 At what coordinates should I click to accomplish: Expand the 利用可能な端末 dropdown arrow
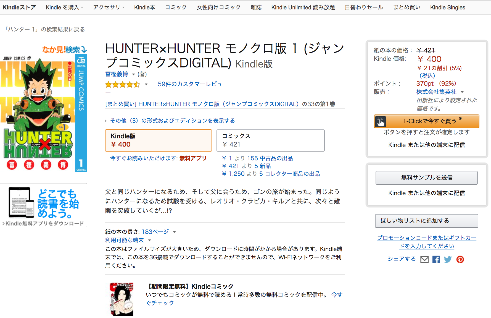(x=149, y=240)
